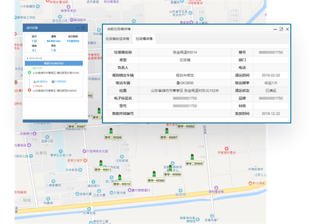314x224 pixels.
Task: Click the trash bin marker 寒亭二村003
Action: tap(192, 157)
